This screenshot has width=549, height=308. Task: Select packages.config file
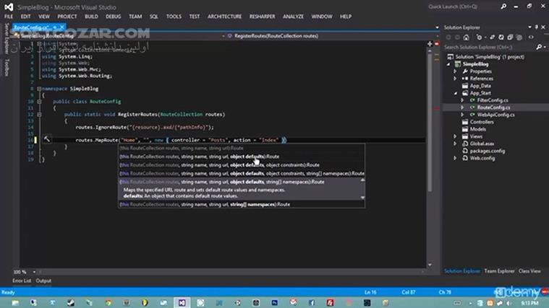[x=487, y=151]
